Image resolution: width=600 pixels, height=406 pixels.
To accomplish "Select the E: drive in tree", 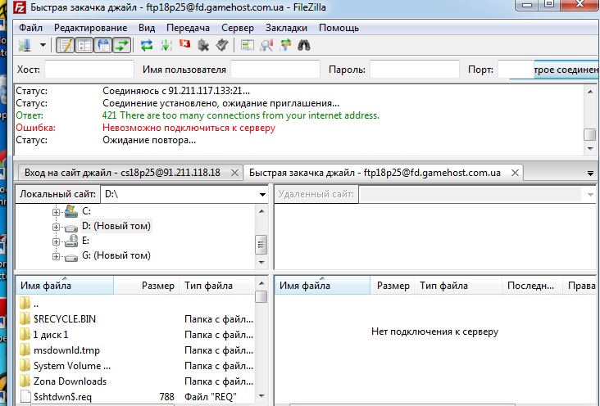I will [x=85, y=241].
